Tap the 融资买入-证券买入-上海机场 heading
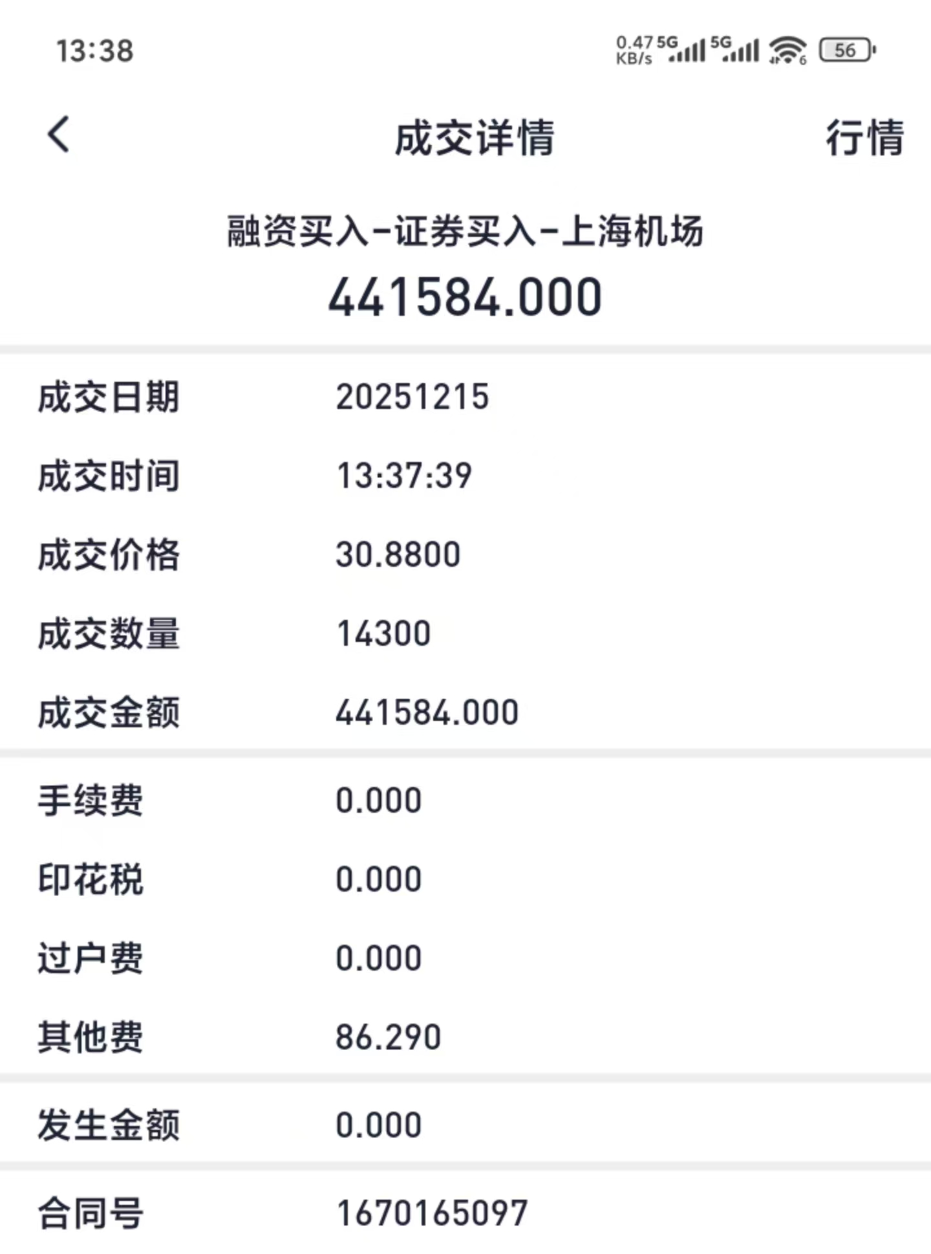 [465, 231]
